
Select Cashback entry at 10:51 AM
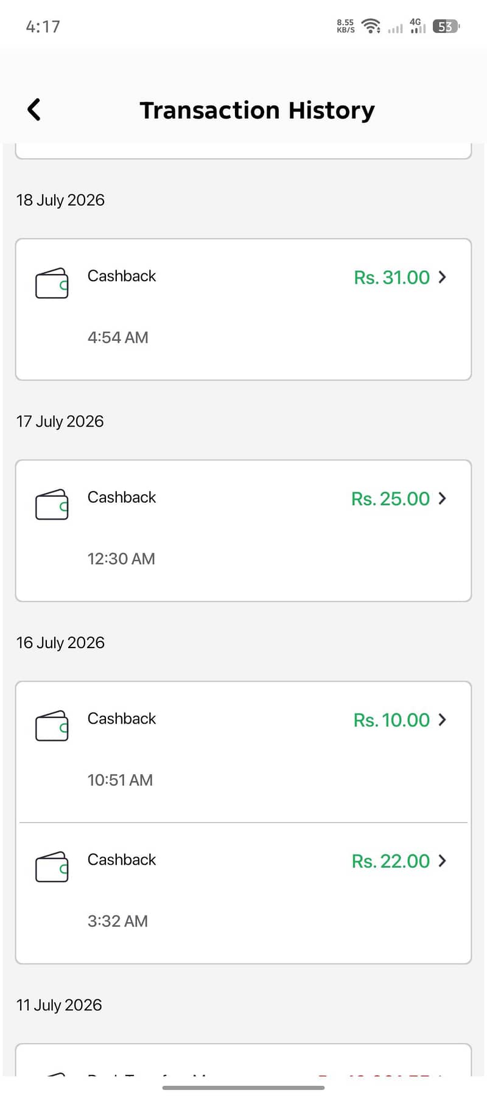coord(243,752)
